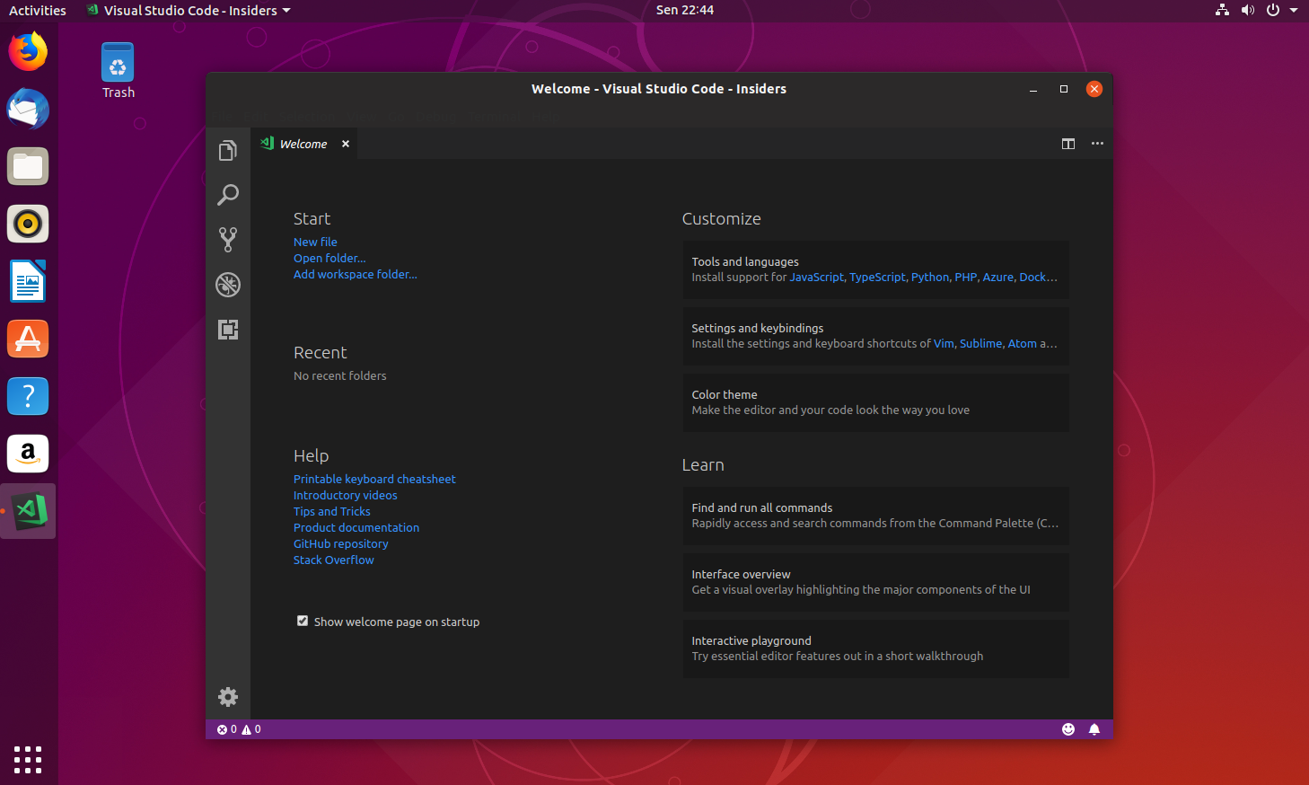Screen dimensions: 1309x785
Task: Click the New file link
Action: coord(315,241)
